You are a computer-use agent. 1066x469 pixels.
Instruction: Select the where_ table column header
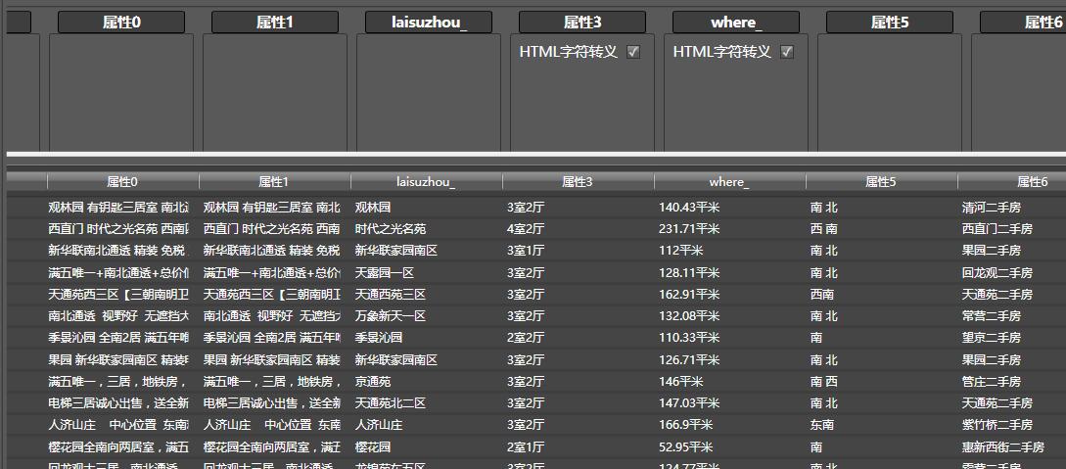click(729, 181)
